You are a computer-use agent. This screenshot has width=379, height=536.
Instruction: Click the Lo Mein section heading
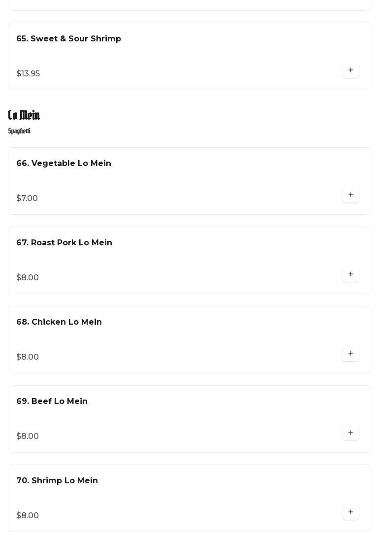[24, 115]
